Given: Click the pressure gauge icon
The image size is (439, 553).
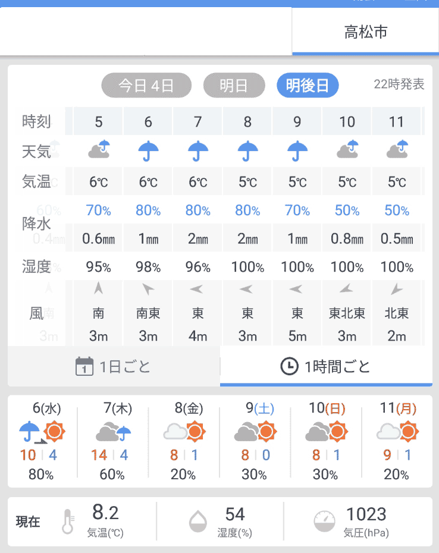Looking at the screenshot, I should point(324,521).
